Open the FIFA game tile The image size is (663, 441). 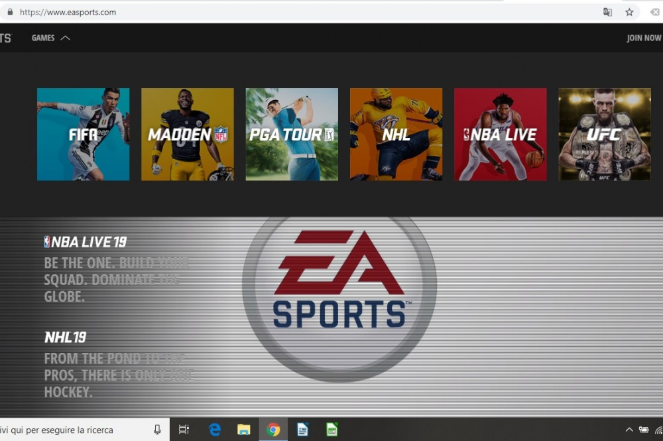coord(84,135)
